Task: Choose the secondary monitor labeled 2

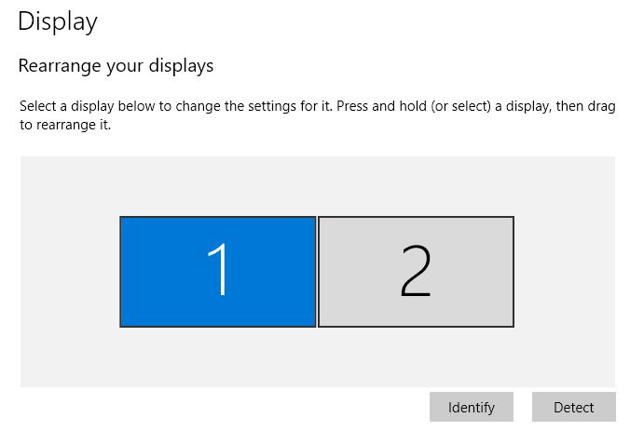Action: pyautogui.click(x=416, y=272)
